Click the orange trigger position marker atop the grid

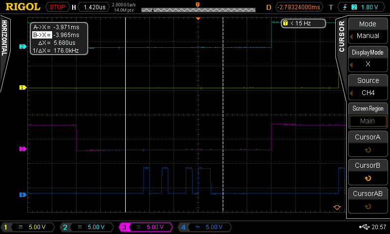198,19
